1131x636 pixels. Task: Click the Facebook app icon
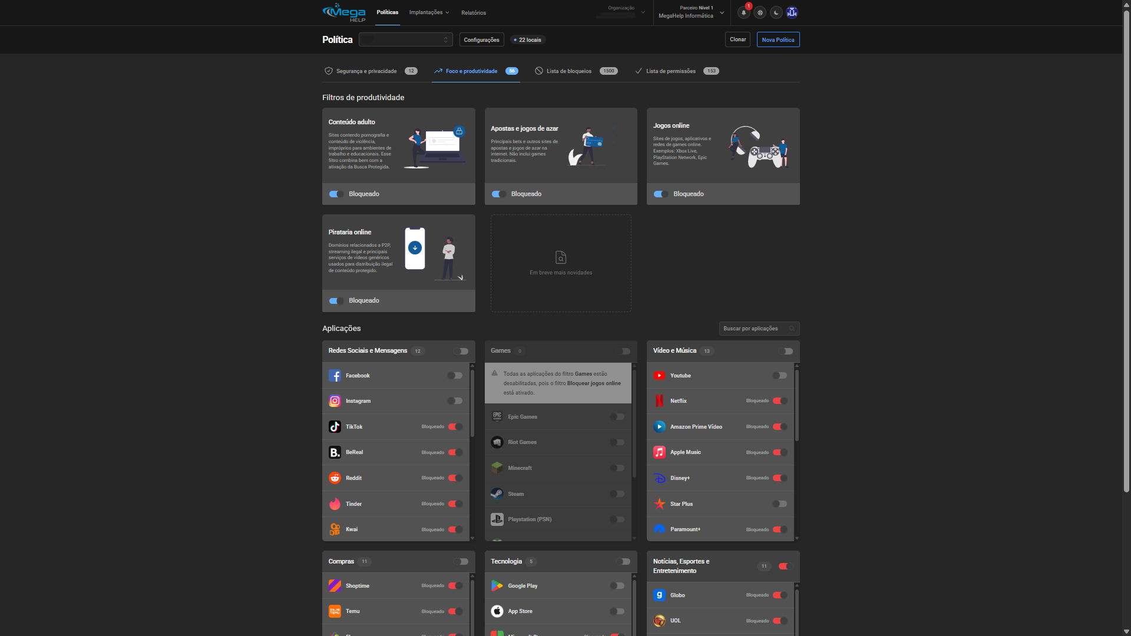coord(335,376)
